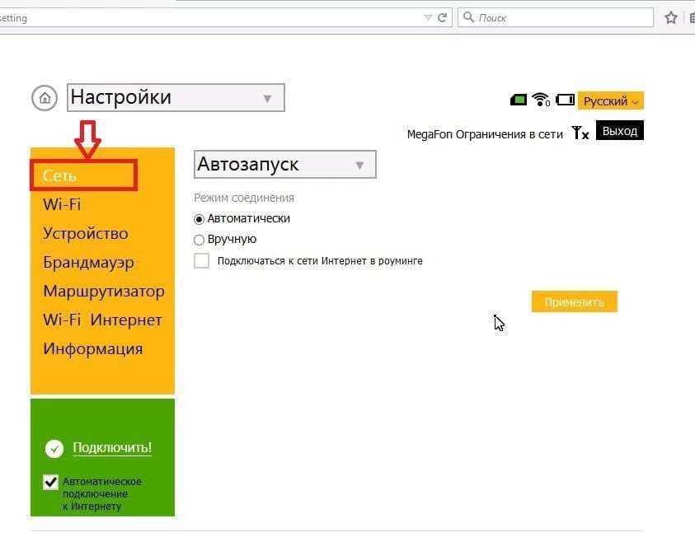
Task: Open the Маршрутизатор menu item
Action: click(x=104, y=292)
